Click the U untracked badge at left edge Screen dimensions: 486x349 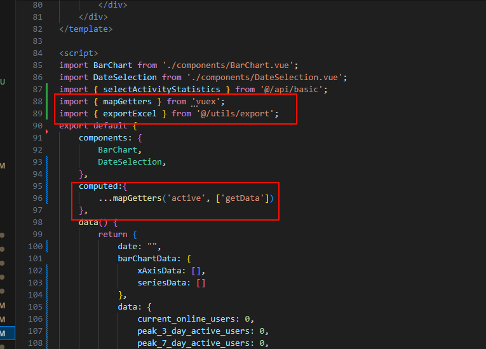tap(3, 81)
